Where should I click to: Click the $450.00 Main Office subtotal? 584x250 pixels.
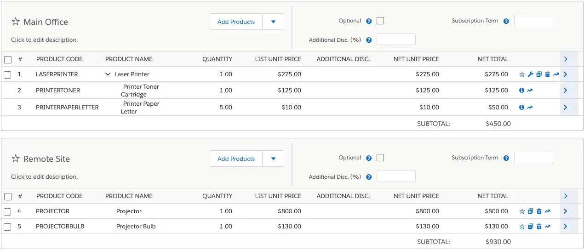tap(498, 124)
